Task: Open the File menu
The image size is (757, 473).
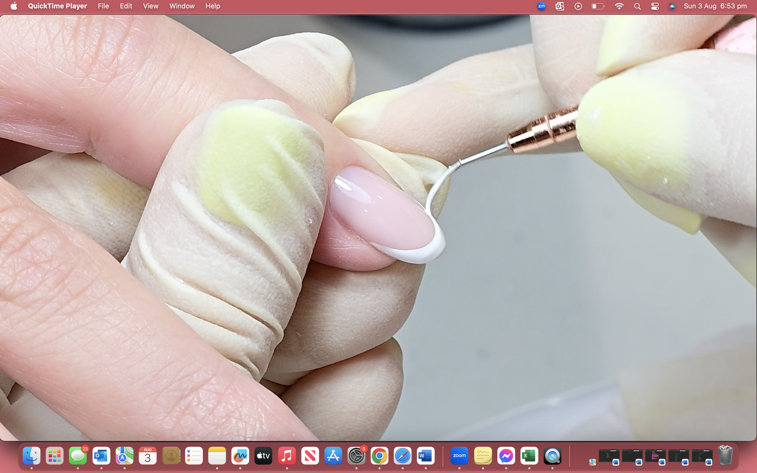Action: point(103,6)
